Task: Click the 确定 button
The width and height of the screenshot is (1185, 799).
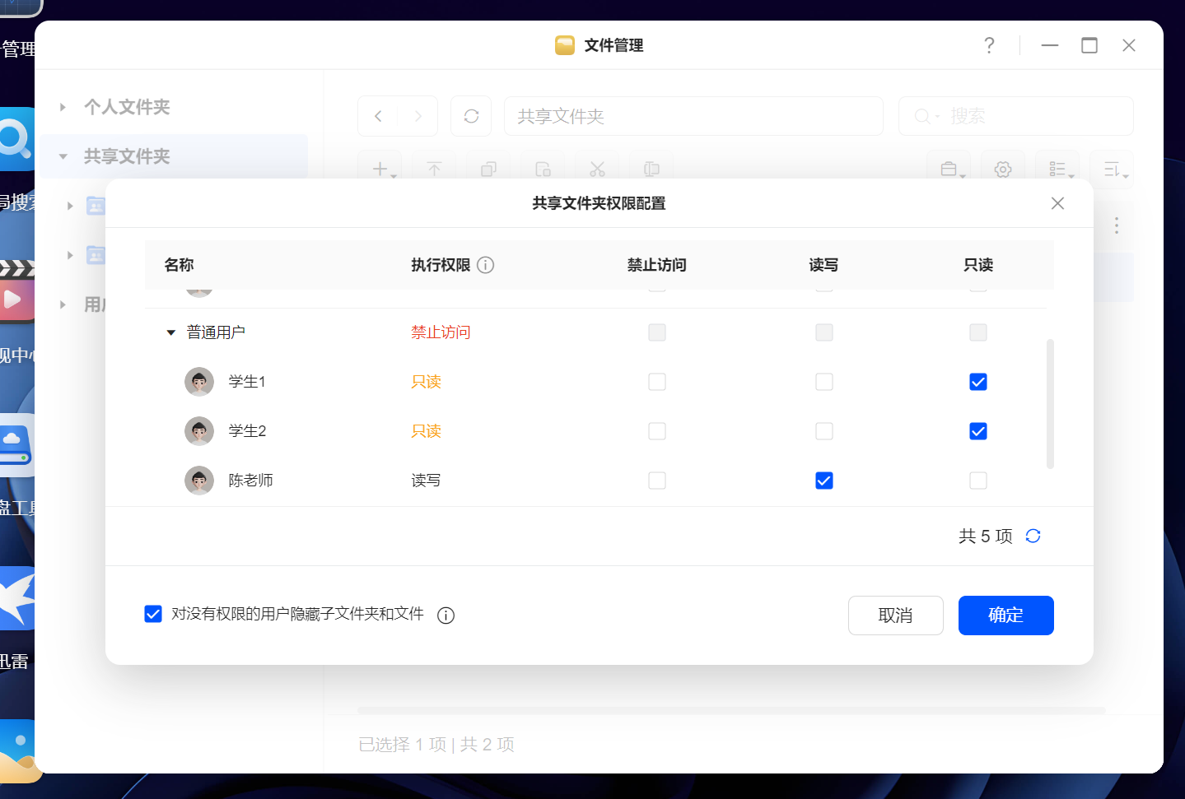Action: [x=1006, y=616]
